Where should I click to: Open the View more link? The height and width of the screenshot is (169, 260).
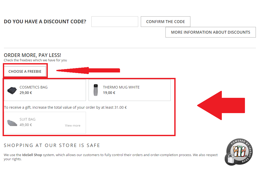[x=72, y=126]
